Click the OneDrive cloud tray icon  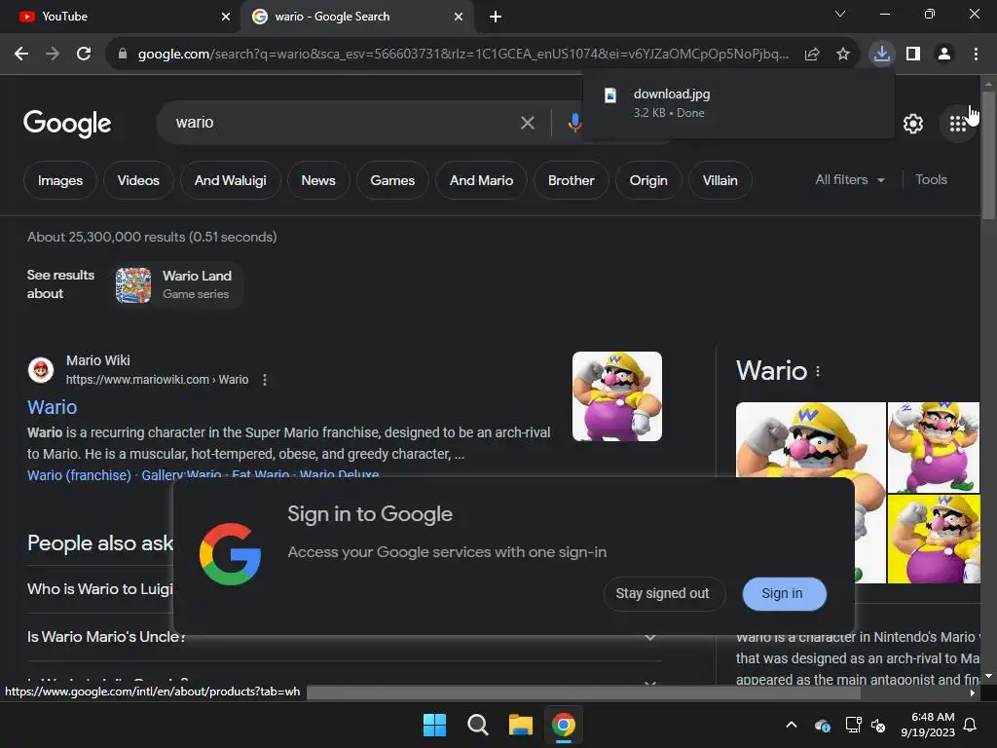[822, 725]
